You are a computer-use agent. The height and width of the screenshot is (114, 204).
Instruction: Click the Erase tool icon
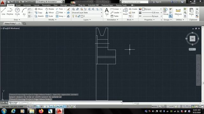[68, 9]
